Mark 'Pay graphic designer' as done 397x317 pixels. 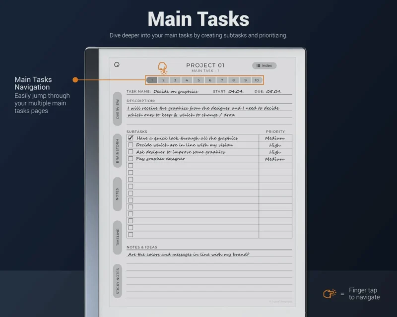click(x=131, y=159)
